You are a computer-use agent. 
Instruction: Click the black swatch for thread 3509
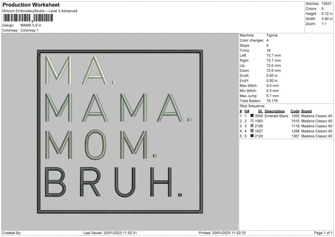[252, 116]
